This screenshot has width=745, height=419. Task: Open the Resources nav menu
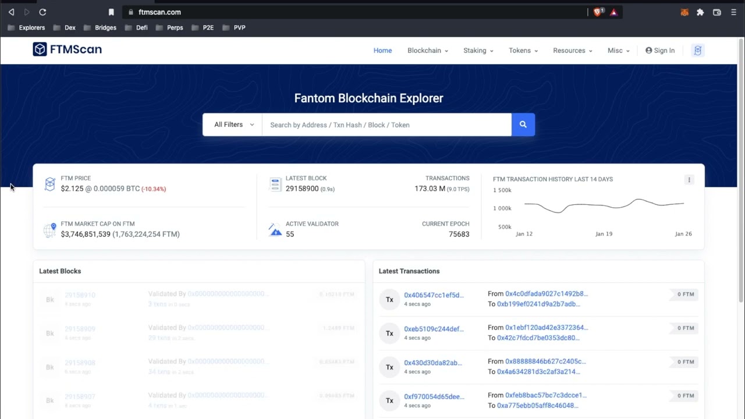pos(573,51)
